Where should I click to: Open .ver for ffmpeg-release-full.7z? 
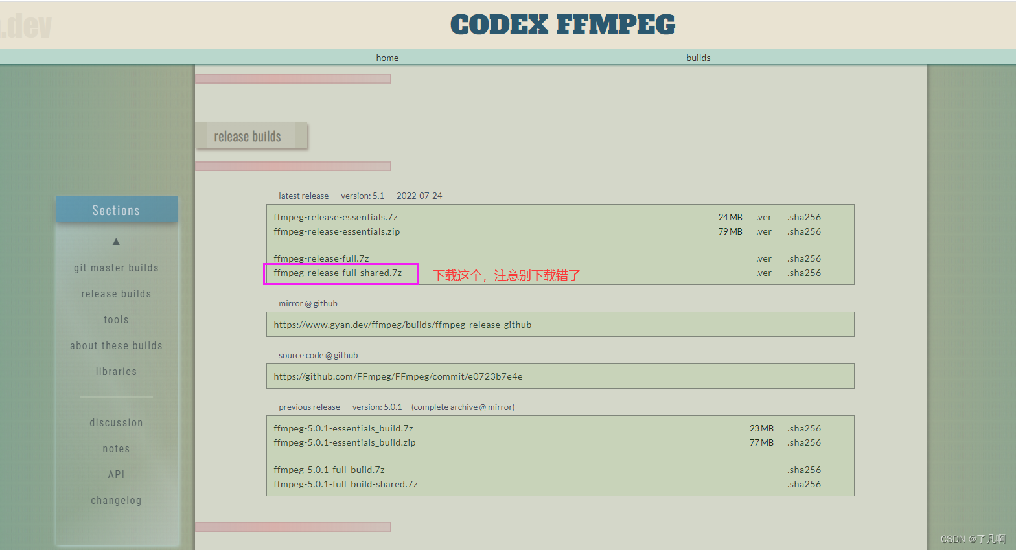764,258
